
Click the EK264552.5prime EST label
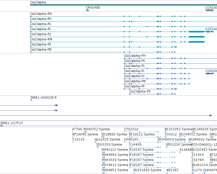coord(193,134)
